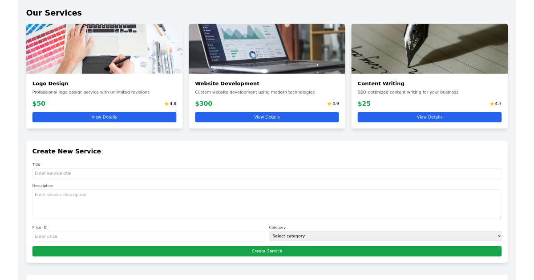Open the Category dropdown
This screenshot has height=280, width=534.
[x=385, y=236]
